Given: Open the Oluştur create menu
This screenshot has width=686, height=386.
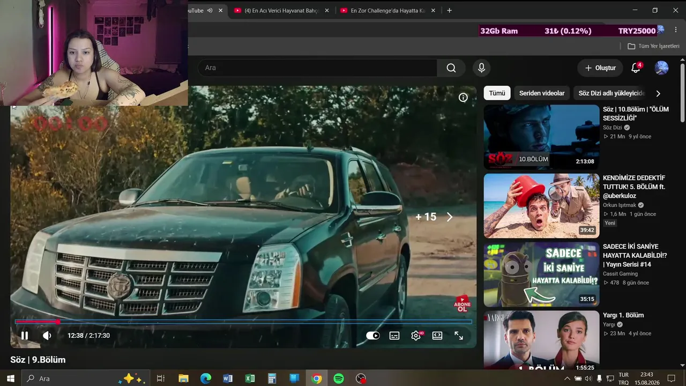Looking at the screenshot, I should (x=600, y=68).
